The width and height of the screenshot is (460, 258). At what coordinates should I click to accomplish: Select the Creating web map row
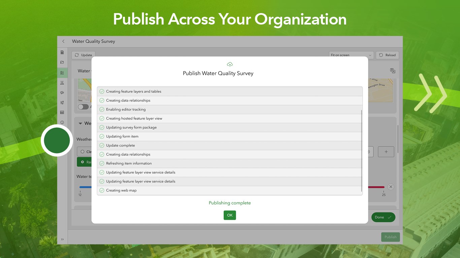pyautogui.click(x=230, y=190)
